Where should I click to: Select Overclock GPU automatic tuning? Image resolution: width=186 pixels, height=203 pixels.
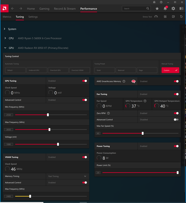coord(58,70)
